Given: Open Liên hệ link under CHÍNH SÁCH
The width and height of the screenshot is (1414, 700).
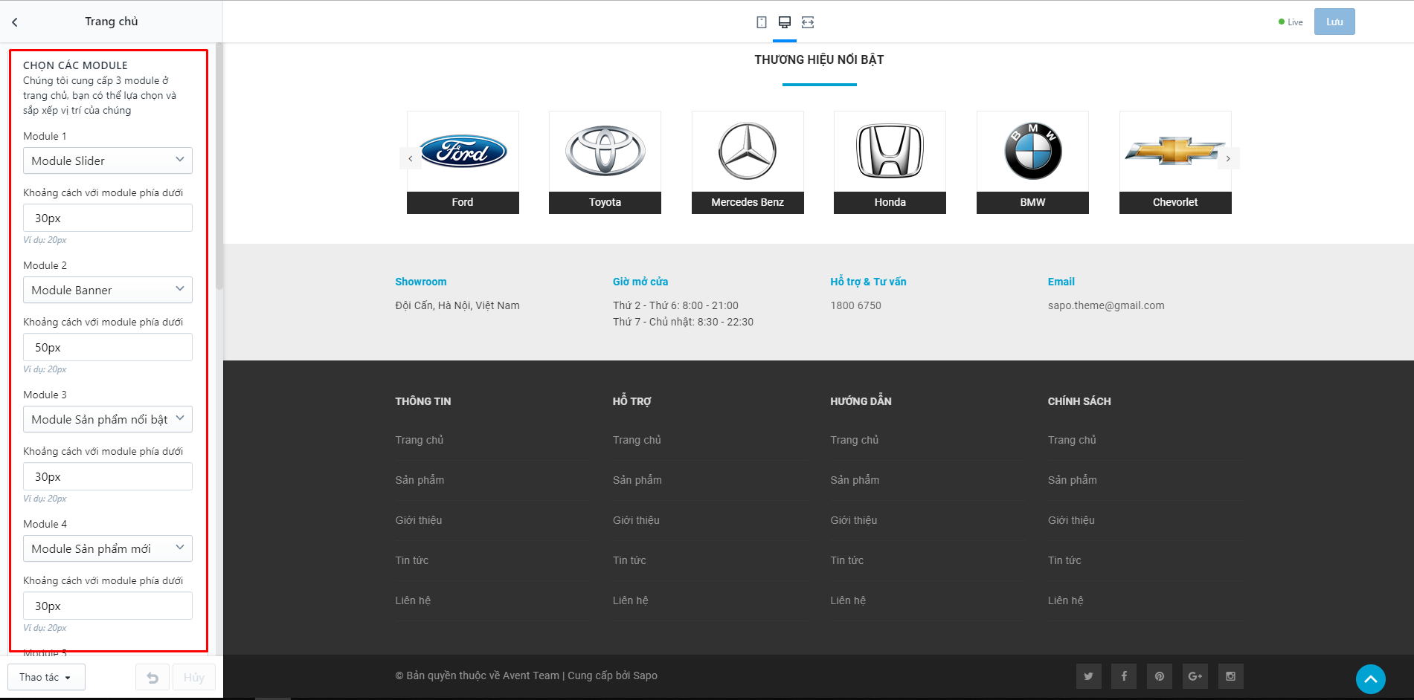Looking at the screenshot, I should [x=1066, y=600].
